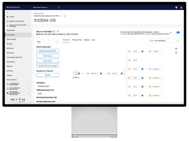This screenshot has width=189, height=141.
Task: Select the device monitor node in graph
Action: tap(76, 73)
